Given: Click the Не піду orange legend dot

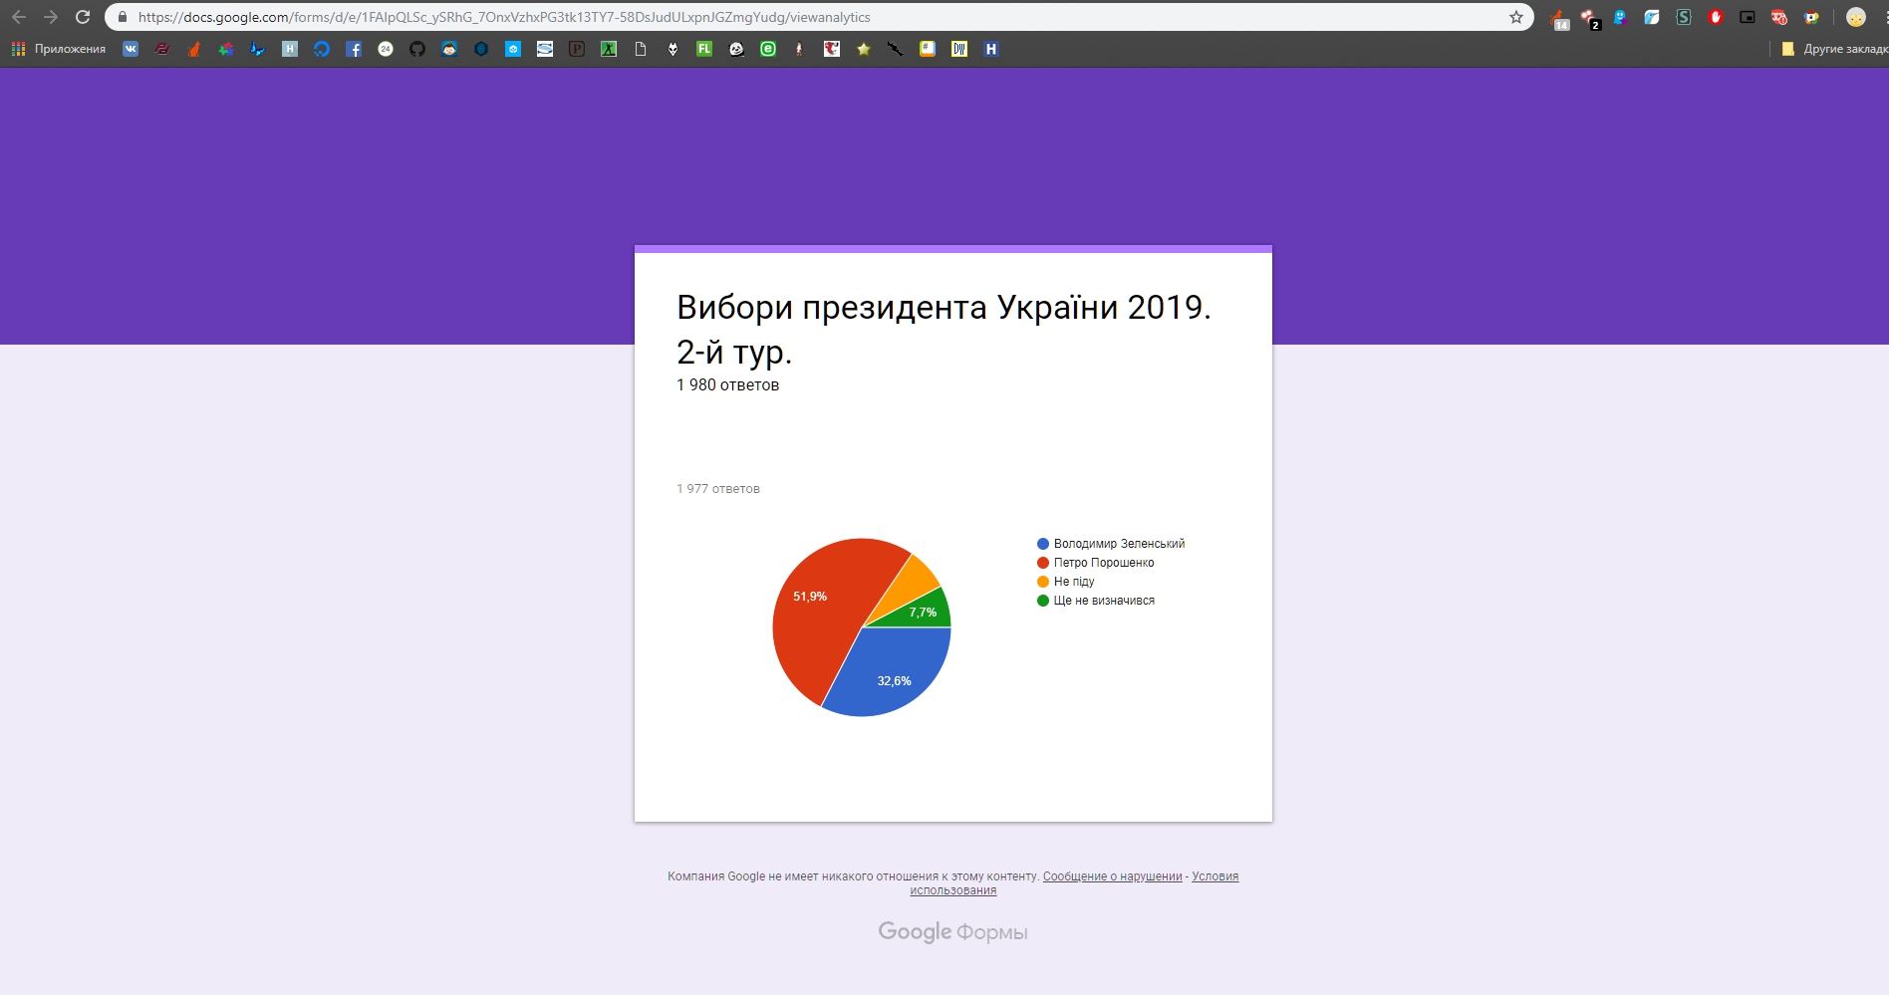Looking at the screenshot, I should (x=1043, y=582).
